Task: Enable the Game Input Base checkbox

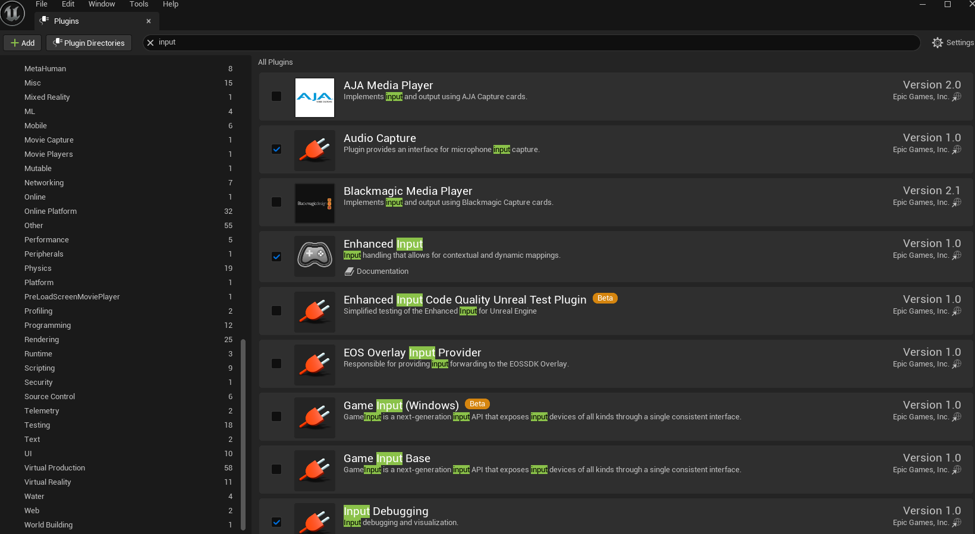Action: point(276,469)
